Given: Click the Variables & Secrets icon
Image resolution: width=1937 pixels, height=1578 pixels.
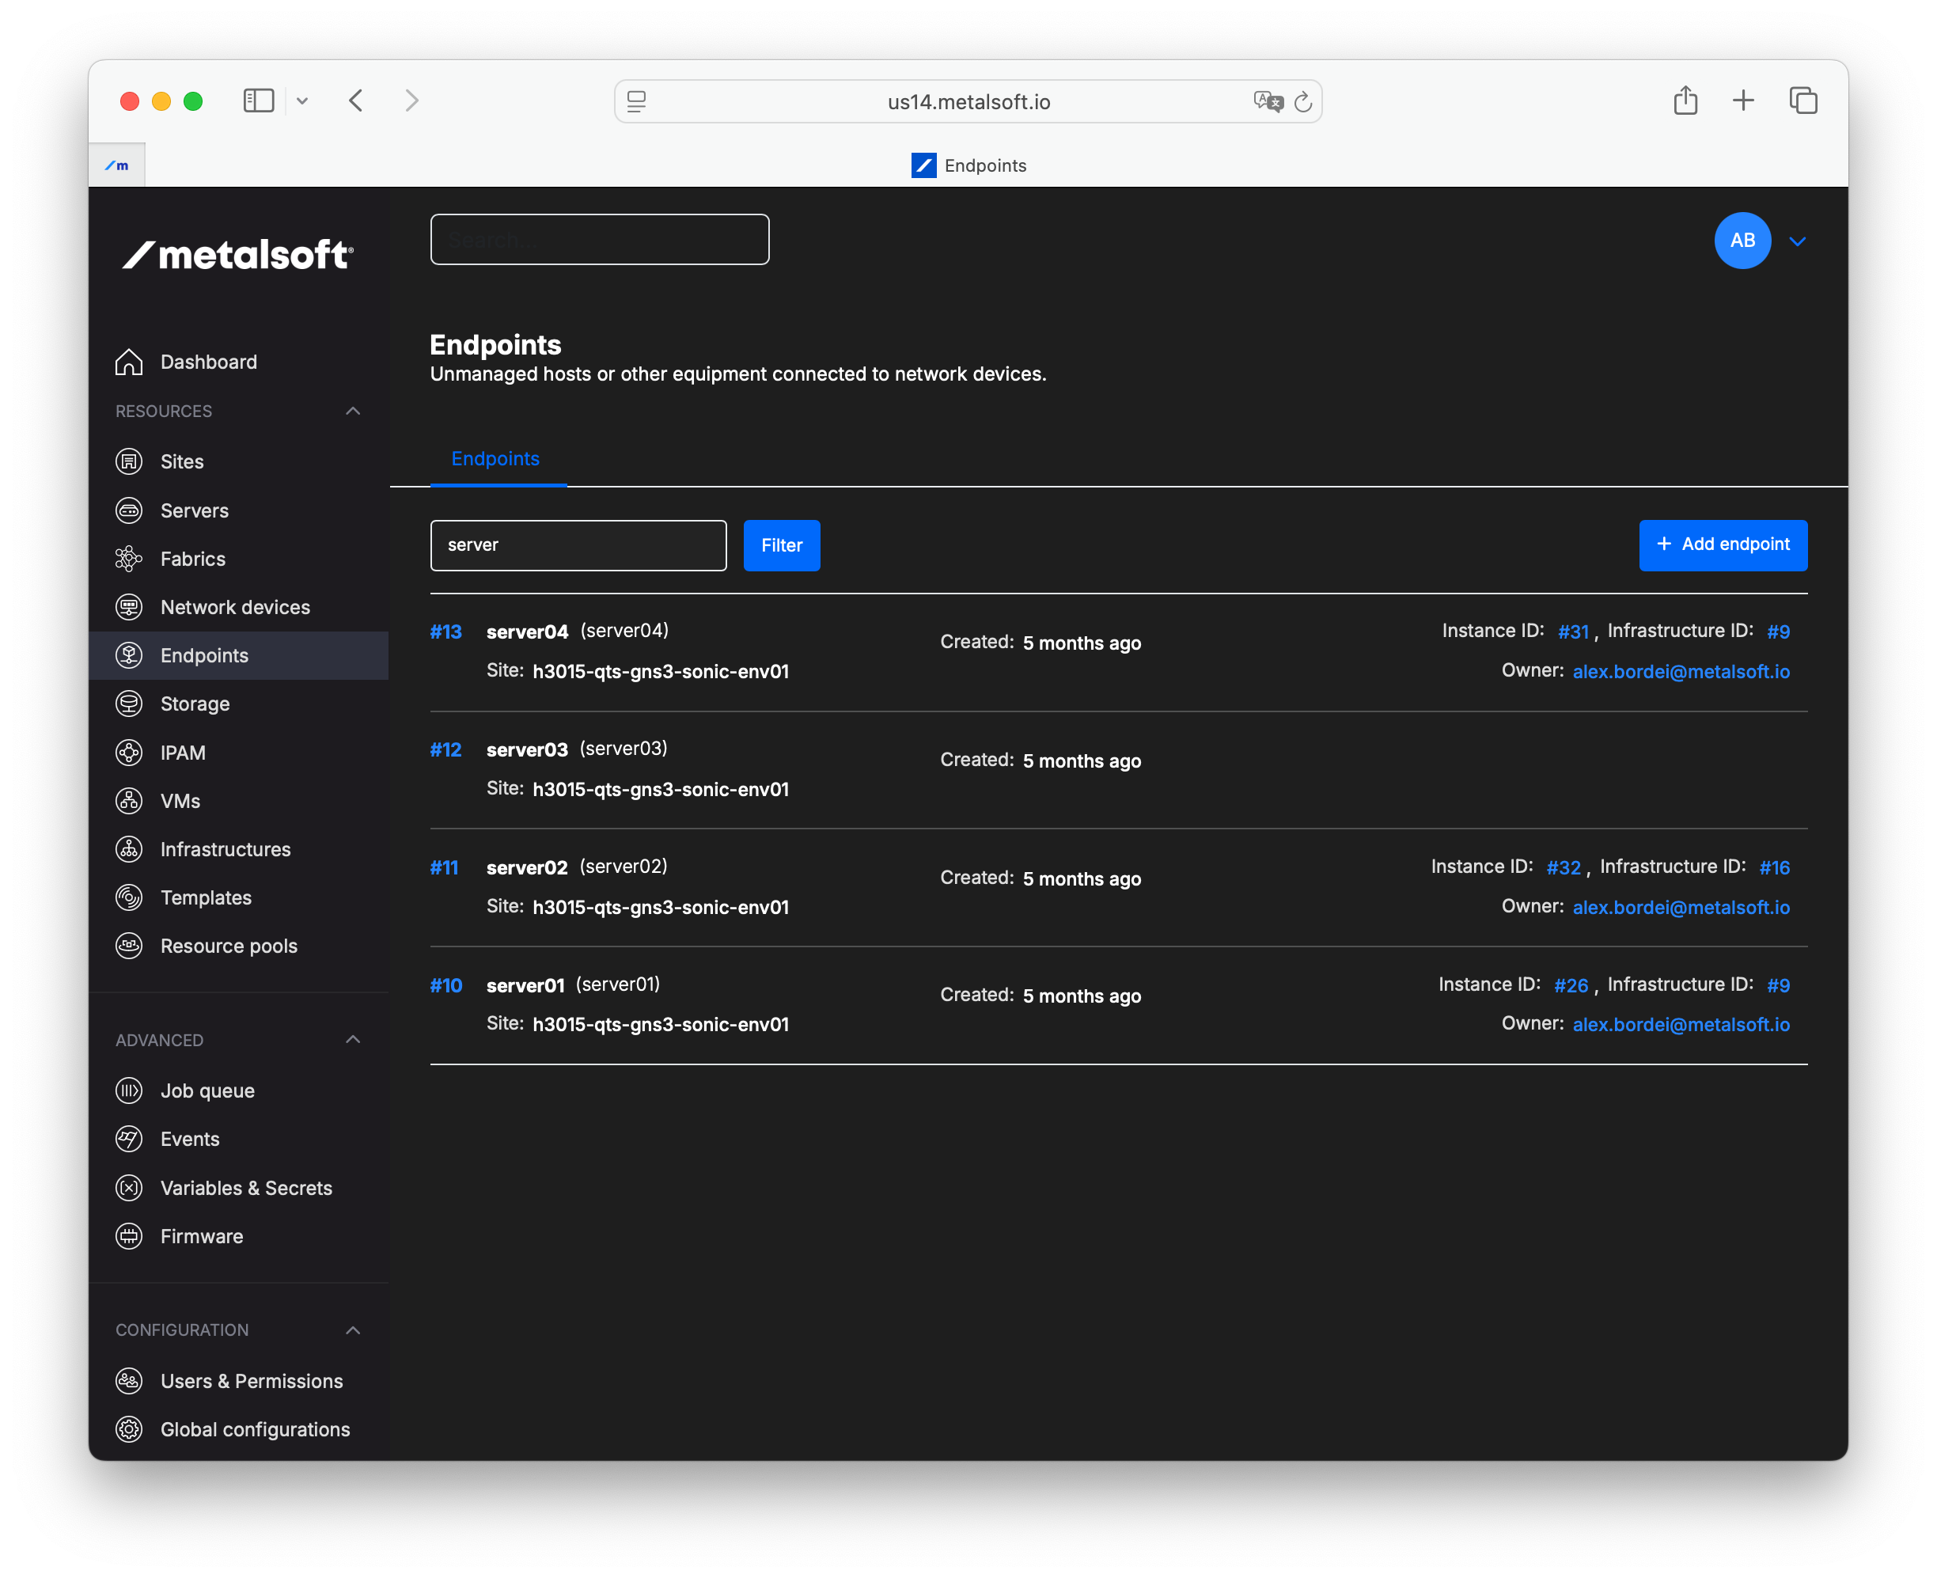Looking at the screenshot, I should (129, 1187).
